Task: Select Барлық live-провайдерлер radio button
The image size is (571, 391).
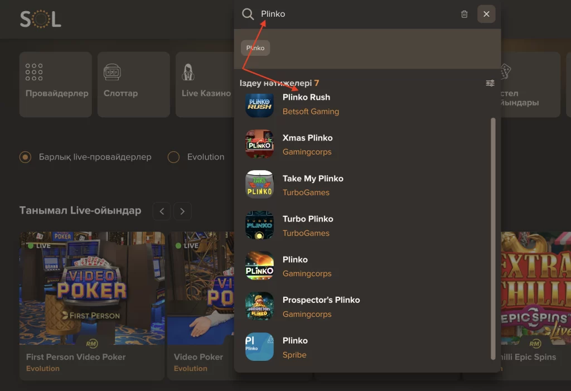Action: pos(25,157)
